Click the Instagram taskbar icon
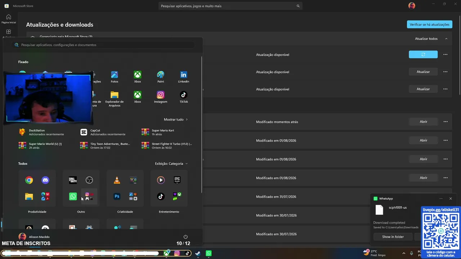461x259 pixels. point(177,253)
